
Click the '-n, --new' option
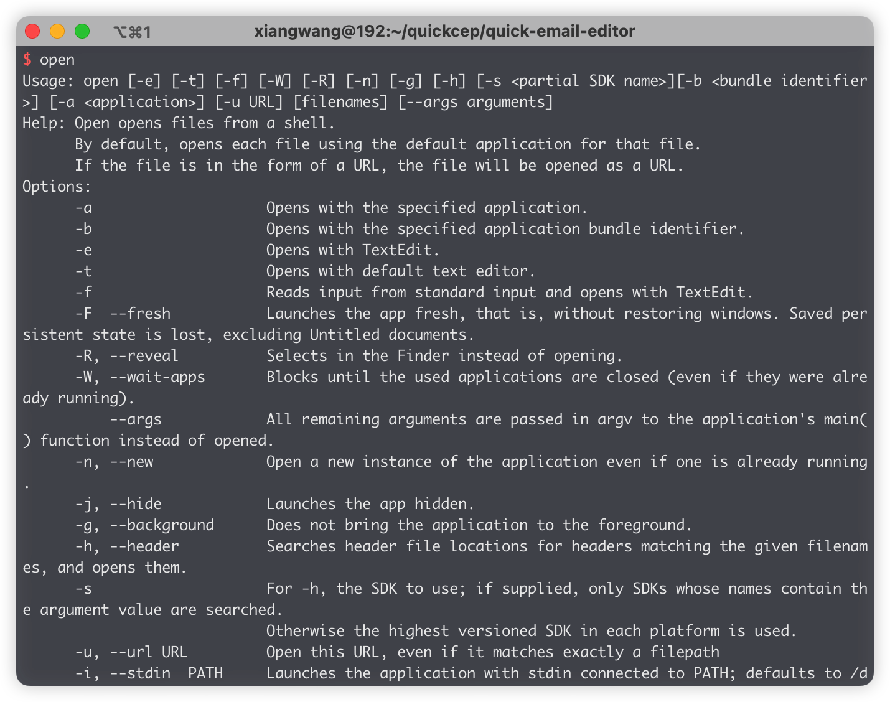[x=114, y=462]
